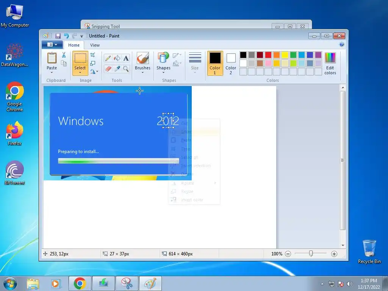Select the Pencil tool
Screen dimensions: 388x291
click(108, 58)
